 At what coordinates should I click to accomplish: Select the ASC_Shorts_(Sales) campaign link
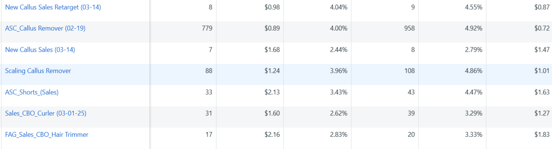[32, 92]
